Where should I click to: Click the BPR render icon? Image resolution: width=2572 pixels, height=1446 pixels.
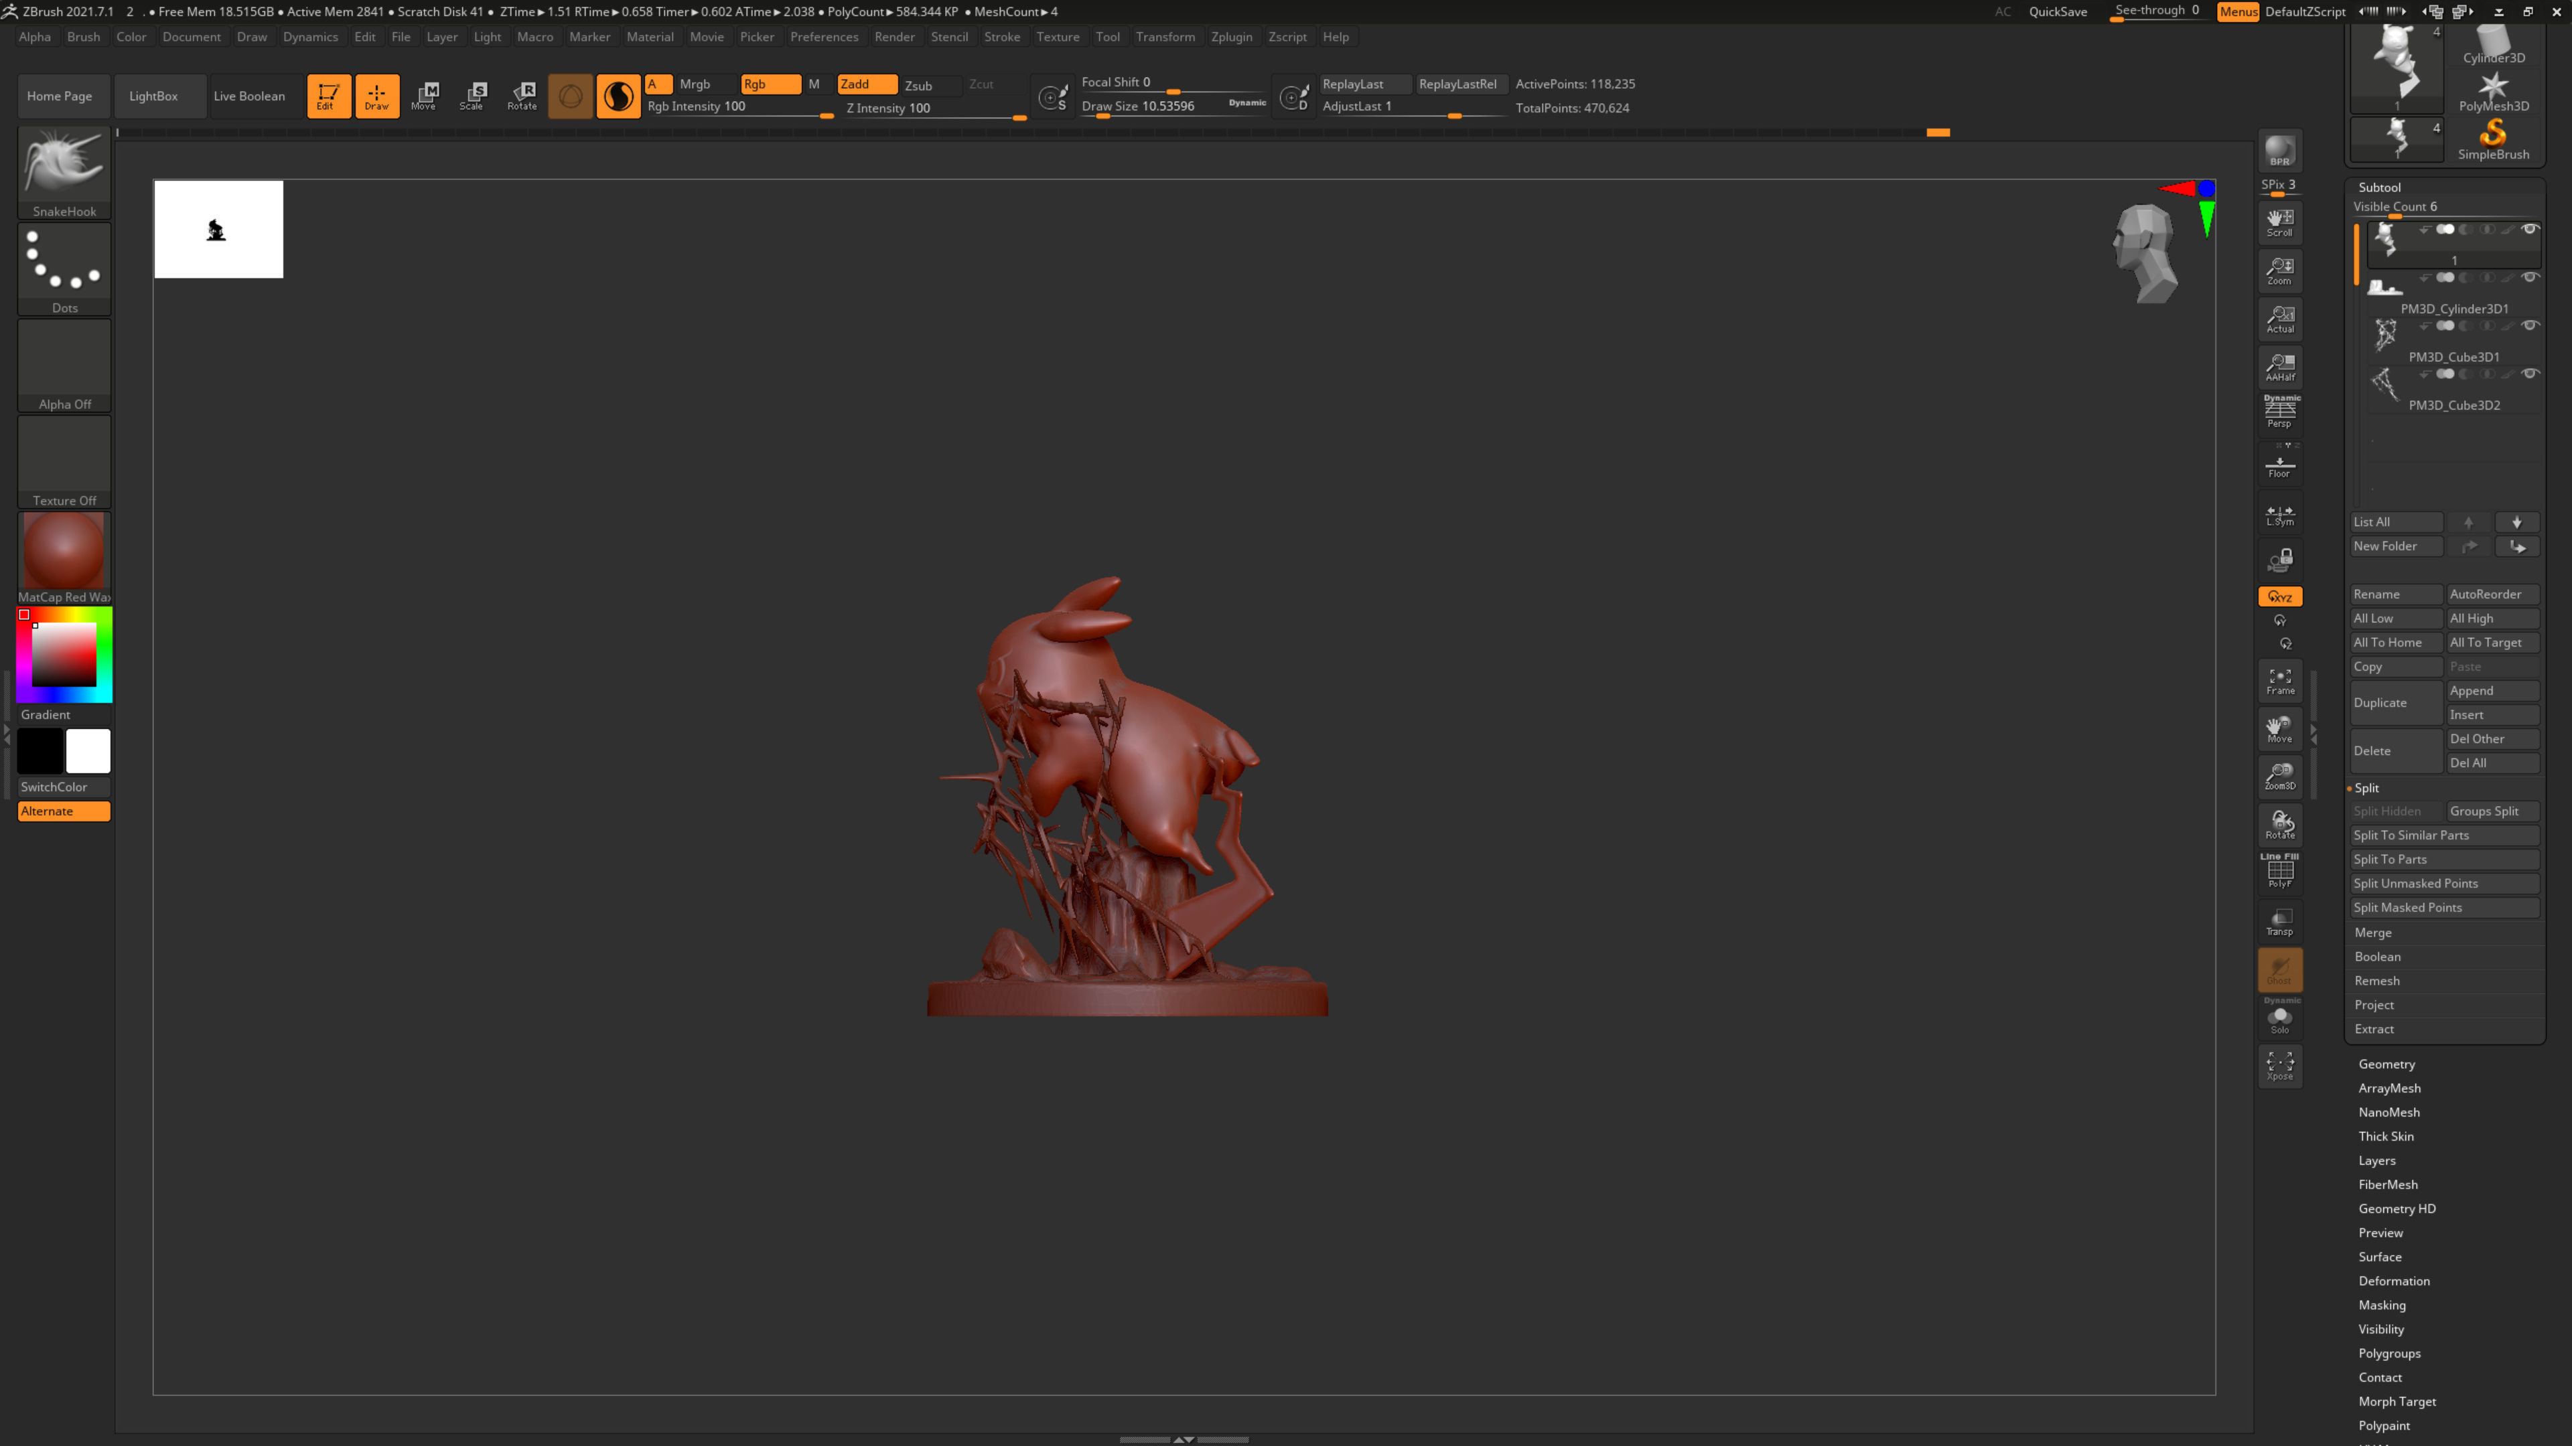click(2279, 151)
